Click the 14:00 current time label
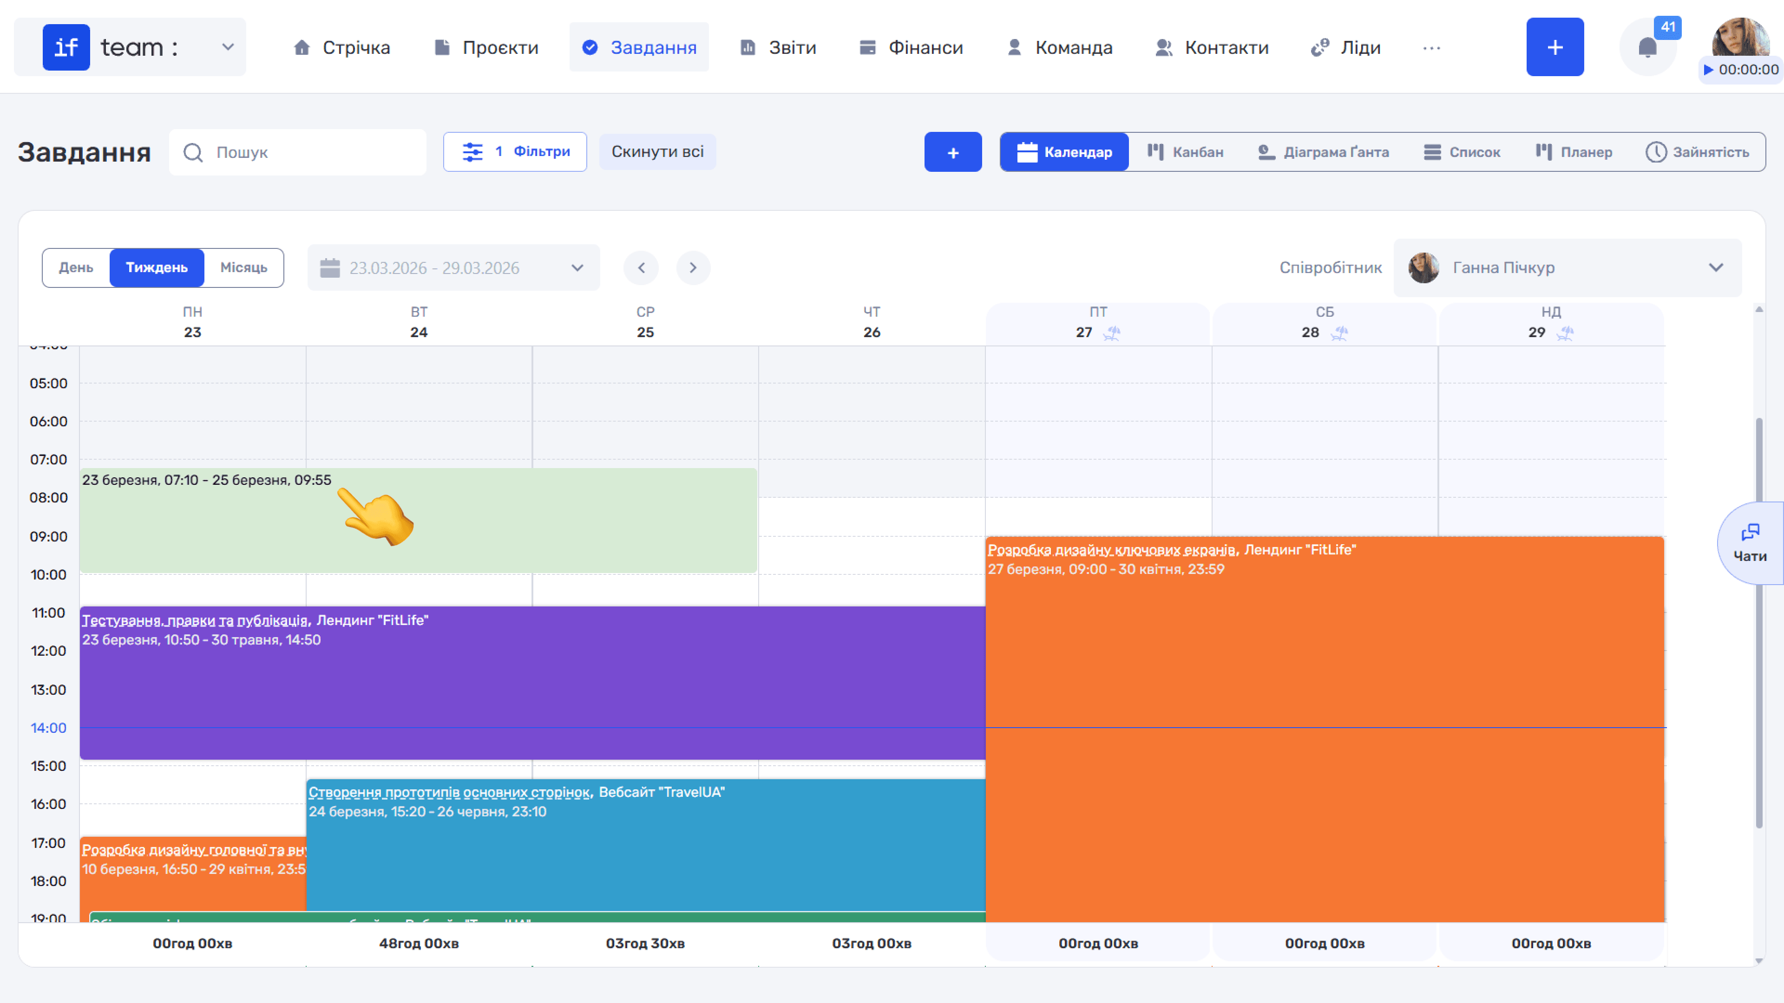The width and height of the screenshot is (1784, 1003). 48,728
